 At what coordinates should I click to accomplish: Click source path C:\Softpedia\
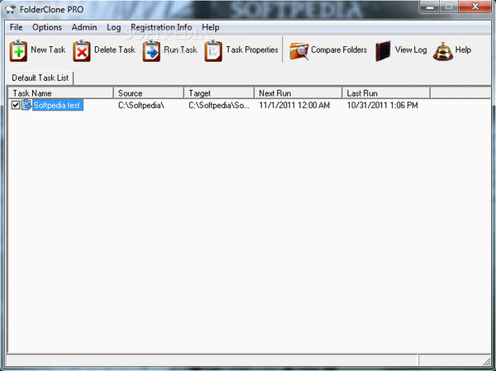(x=141, y=105)
